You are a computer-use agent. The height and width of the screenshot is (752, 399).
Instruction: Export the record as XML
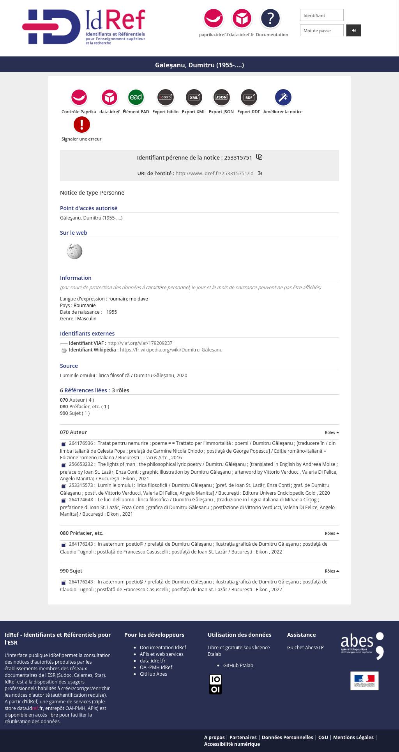coord(194,97)
